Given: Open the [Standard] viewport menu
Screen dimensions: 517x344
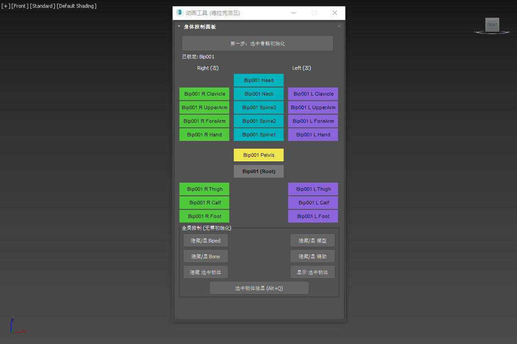Looking at the screenshot, I should tap(43, 6).
